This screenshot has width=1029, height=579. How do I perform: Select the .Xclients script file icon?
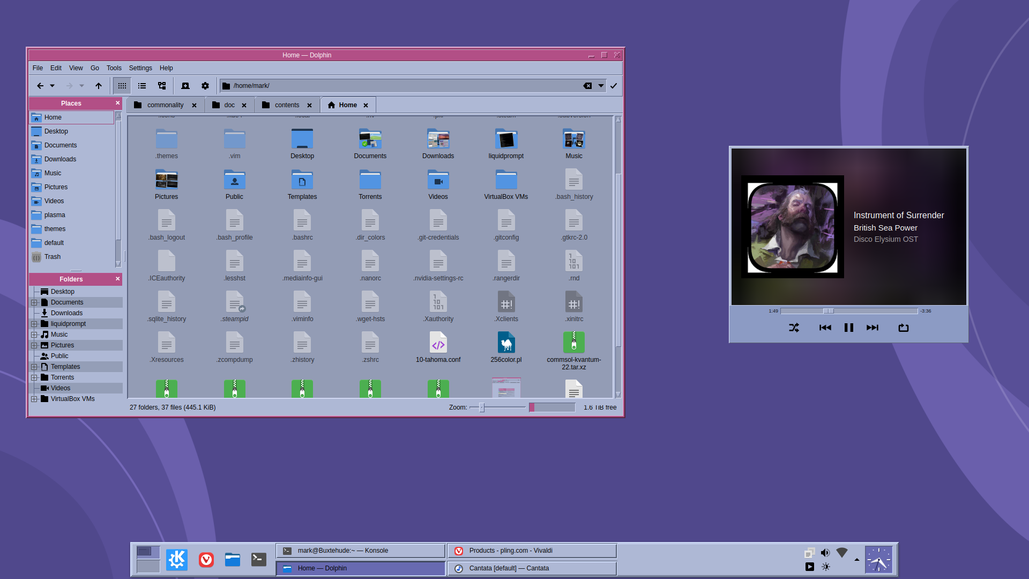click(506, 302)
